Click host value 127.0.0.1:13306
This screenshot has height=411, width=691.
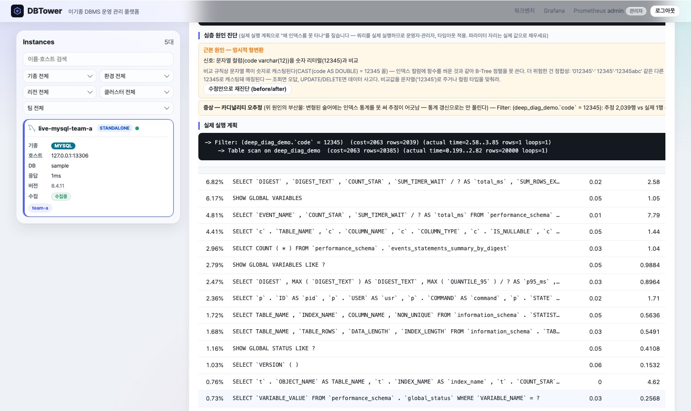(70, 156)
